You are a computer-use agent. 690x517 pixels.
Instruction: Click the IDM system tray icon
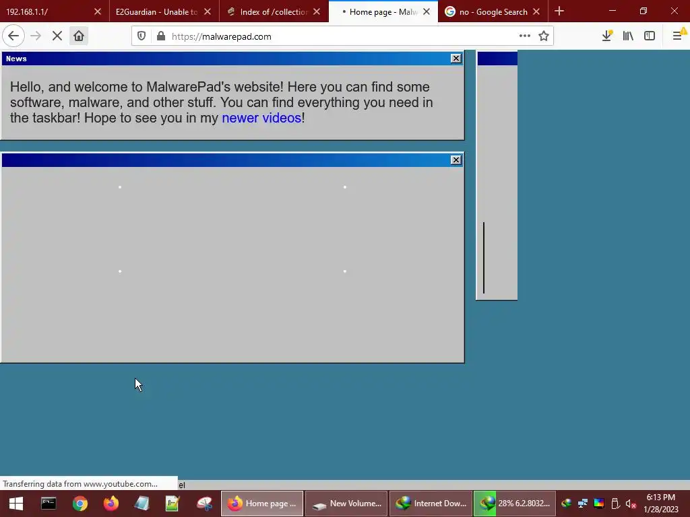point(566,504)
